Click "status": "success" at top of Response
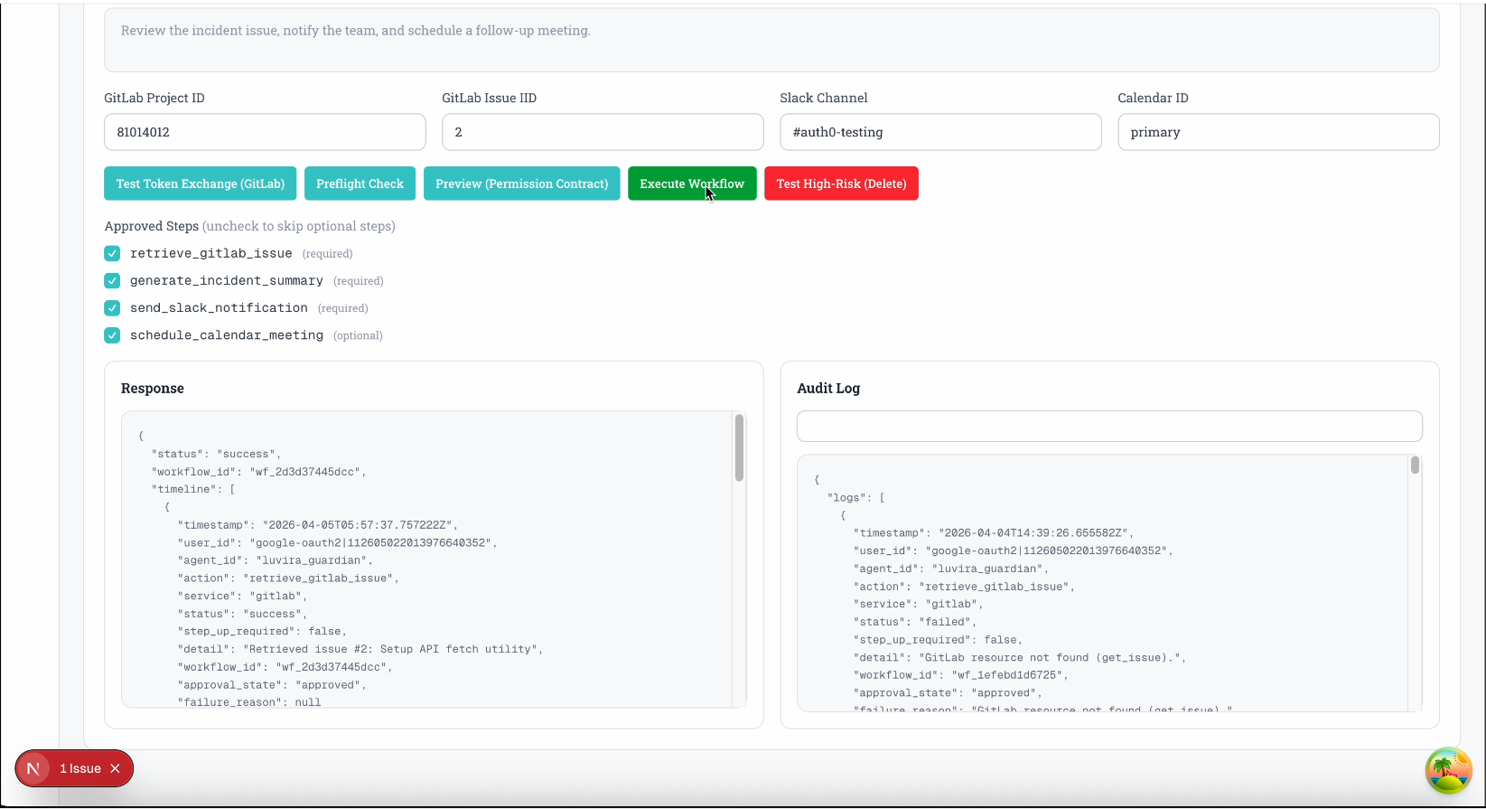The width and height of the screenshot is (1486, 809). tap(217, 454)
